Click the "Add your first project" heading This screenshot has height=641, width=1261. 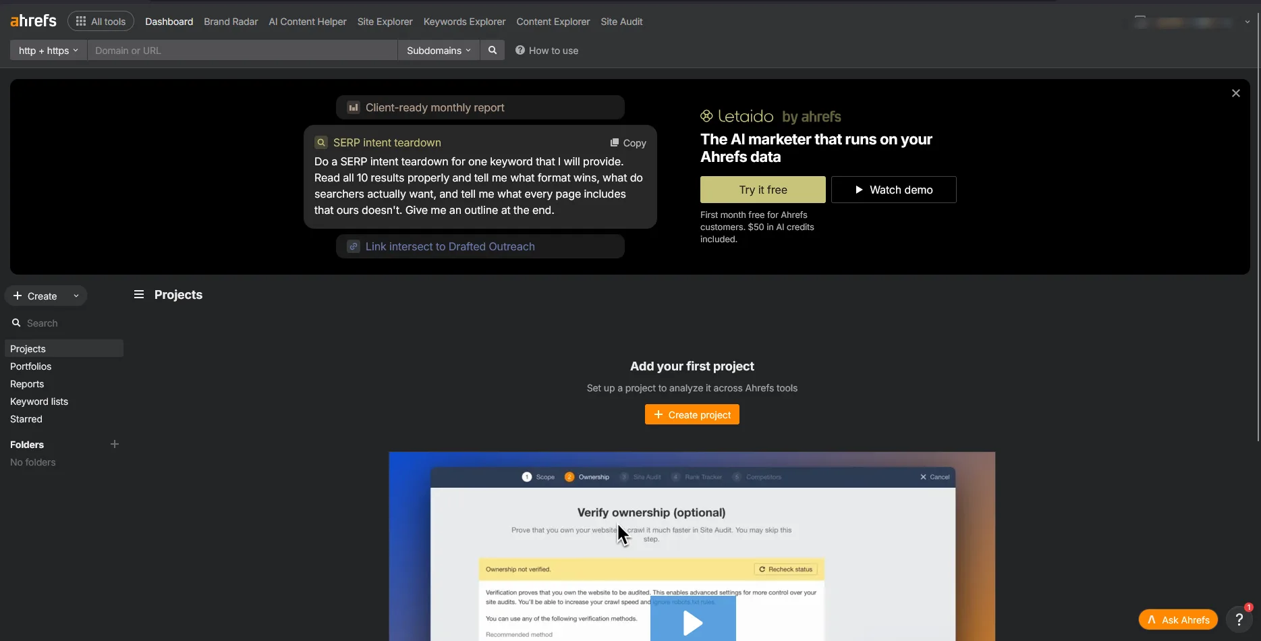point(692,366)
